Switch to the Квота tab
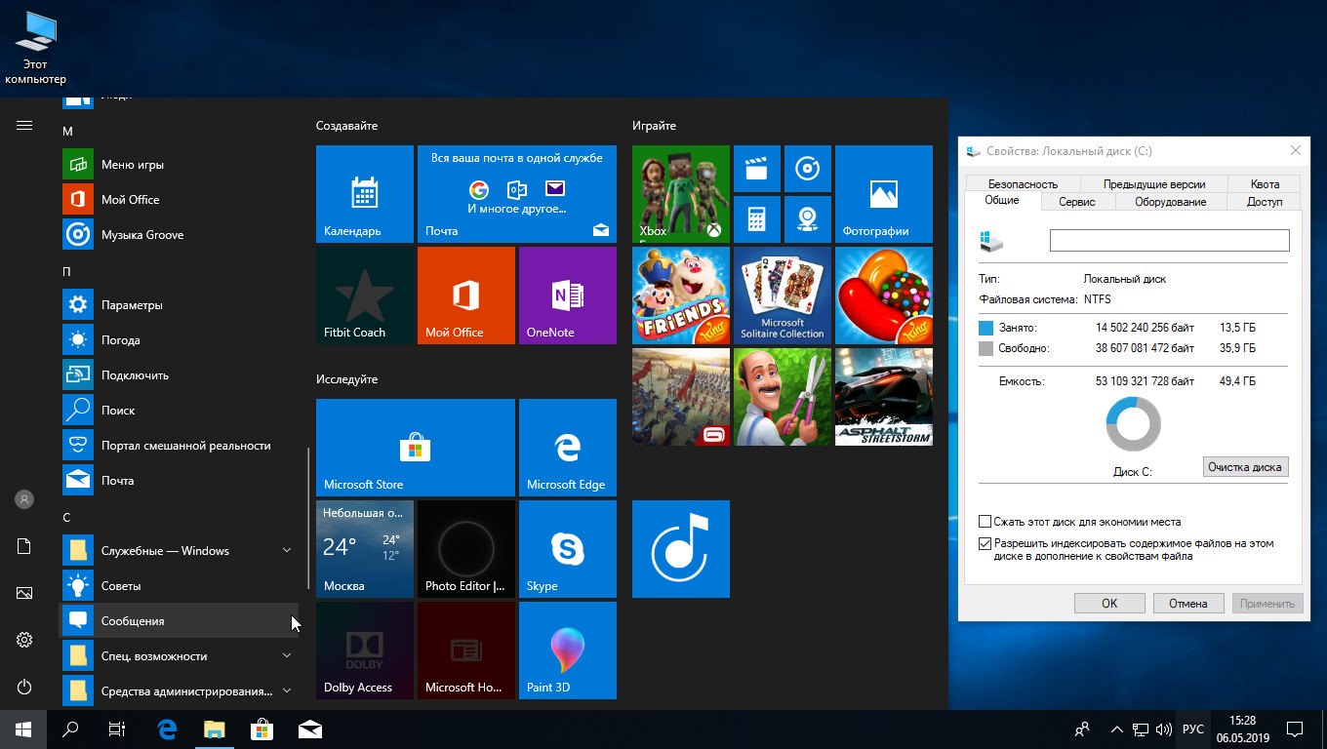 1265,183
